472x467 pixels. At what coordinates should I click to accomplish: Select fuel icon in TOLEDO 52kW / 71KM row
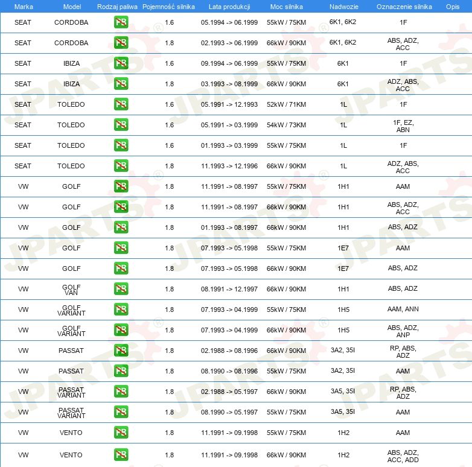click(121, 104)
